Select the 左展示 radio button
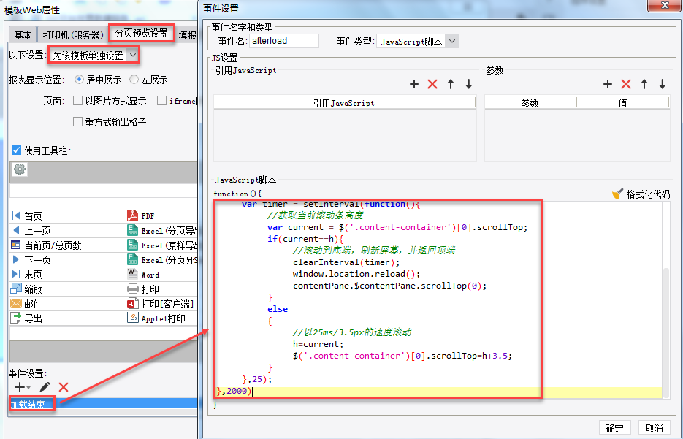The width and height of the screenshot is (683, 439). 134,80
